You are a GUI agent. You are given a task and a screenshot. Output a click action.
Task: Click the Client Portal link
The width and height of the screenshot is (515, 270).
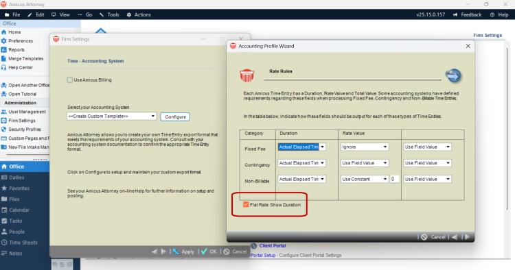(273, 246)
